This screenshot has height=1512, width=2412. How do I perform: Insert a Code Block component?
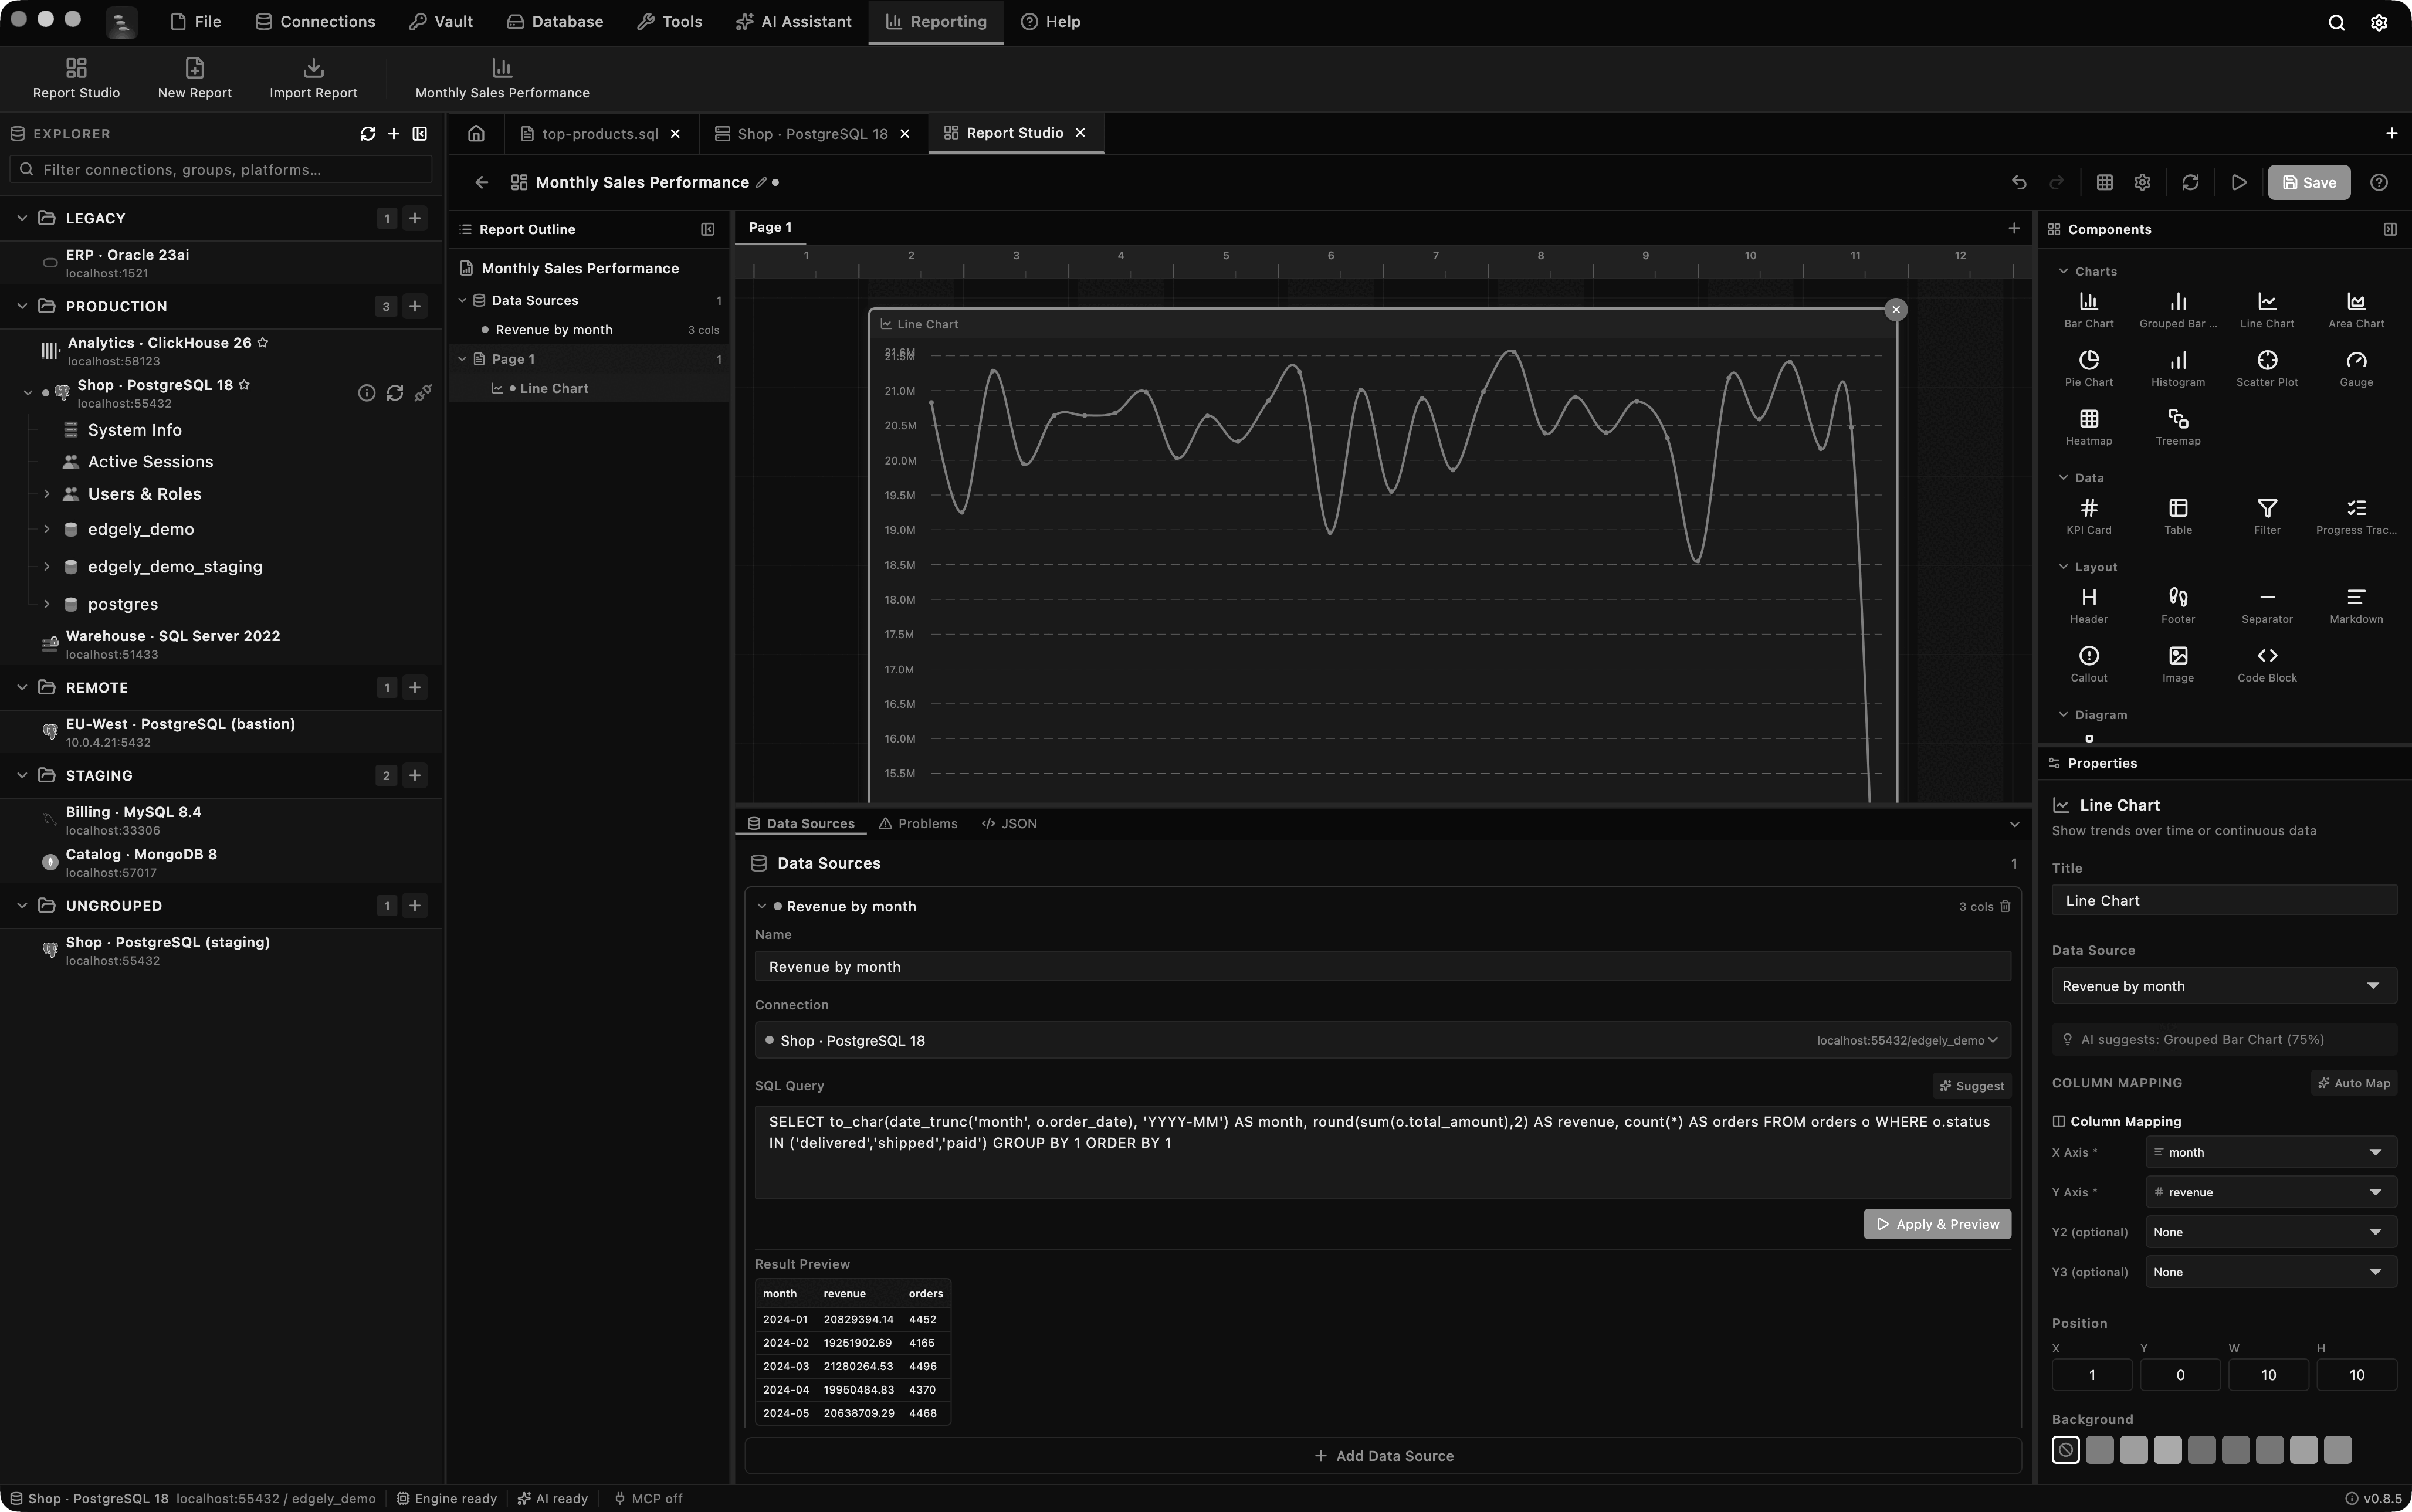2266,664
